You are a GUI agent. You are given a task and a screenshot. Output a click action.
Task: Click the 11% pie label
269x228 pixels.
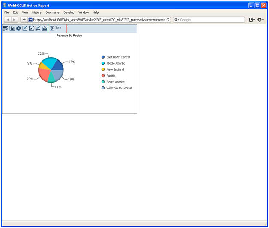(58, 87)
